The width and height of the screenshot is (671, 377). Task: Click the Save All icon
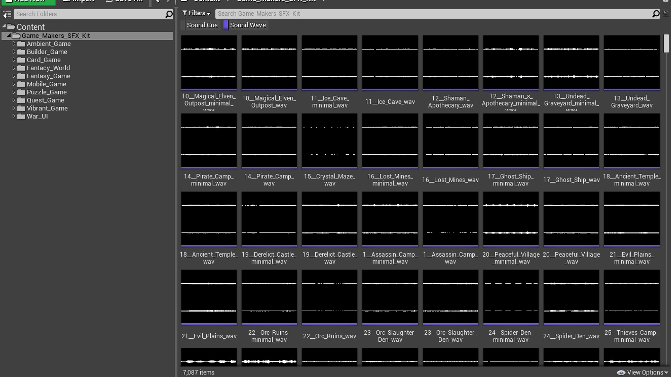tap(109, 1)
